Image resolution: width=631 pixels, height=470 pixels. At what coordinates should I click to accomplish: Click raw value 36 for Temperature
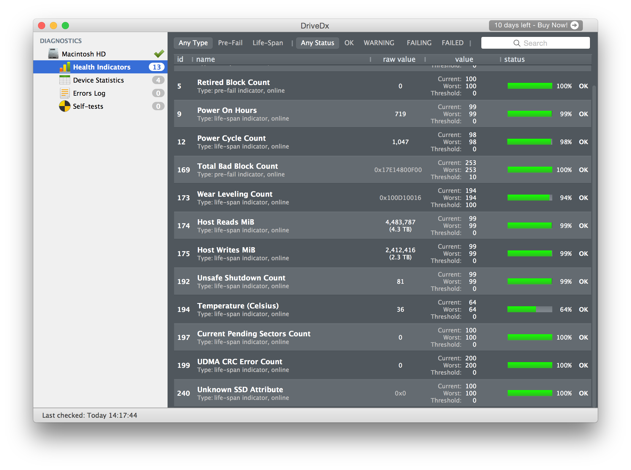[400, 310]
